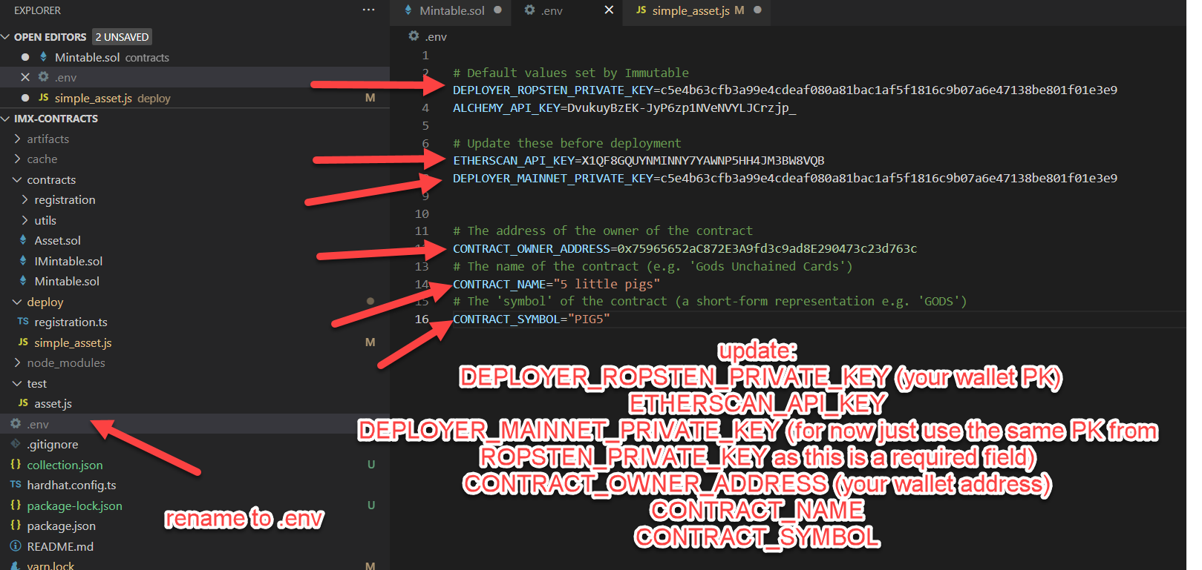
Task: Open collection.json file
Action: pos(65,465)
